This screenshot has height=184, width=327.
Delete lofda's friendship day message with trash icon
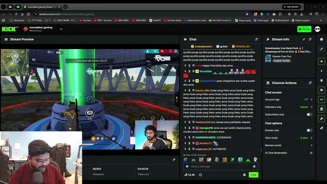pos(185,66)
